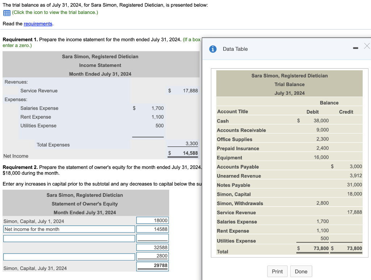The width and height of the screenshot is (371, 280).
Task: Select the ending capital field showing 29788
Action: click(153, 266)
